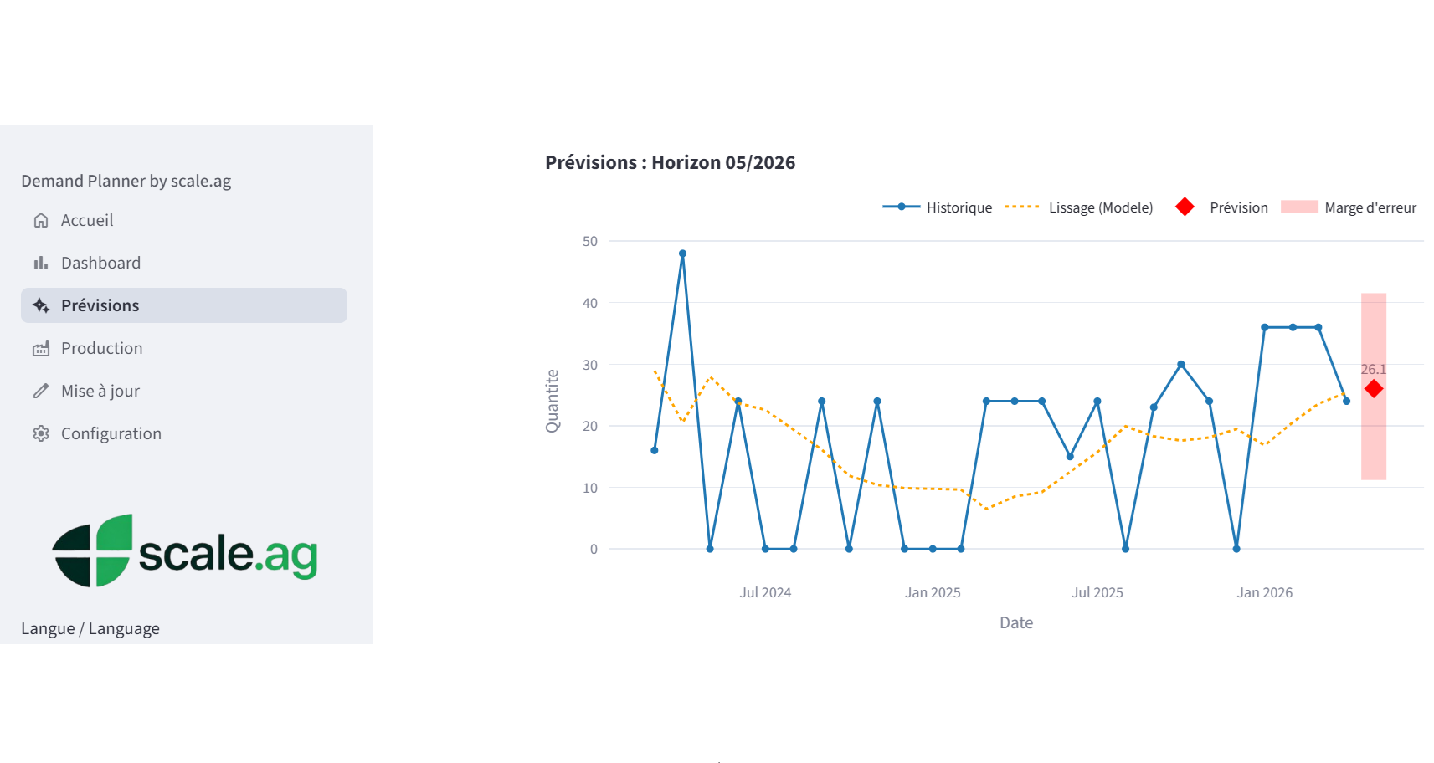Click the "Jan 2025" axis label

933,592
